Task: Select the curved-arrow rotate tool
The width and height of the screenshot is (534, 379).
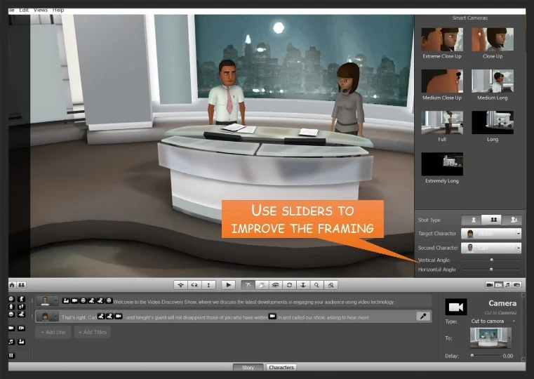Action: [x=194, y=285]
